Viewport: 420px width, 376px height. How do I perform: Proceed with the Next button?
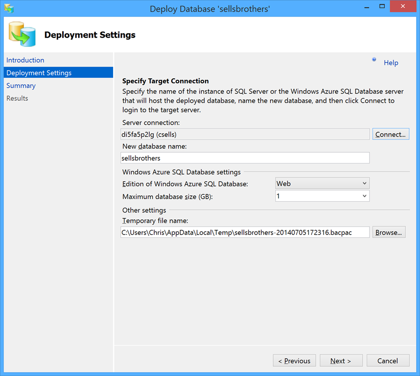[x=341, y=361]
